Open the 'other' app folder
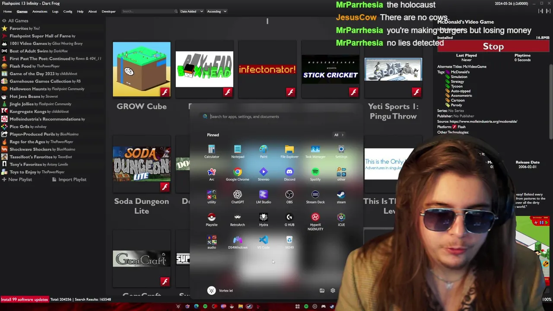 pyautogui.click(x=341, y=175)
